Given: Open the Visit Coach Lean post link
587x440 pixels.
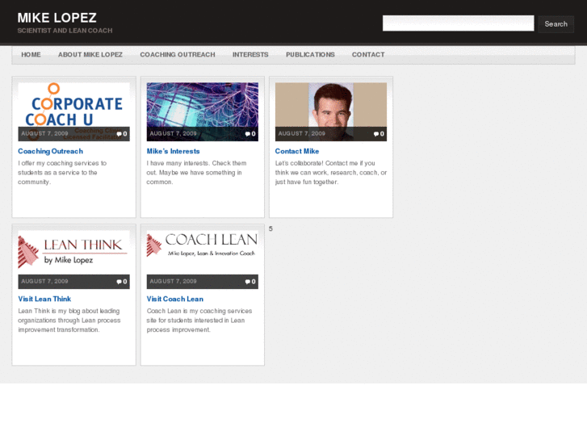Looking at the screenshot, I should click(175, 299).
